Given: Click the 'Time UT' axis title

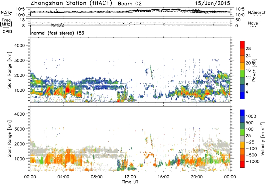Looking at the screenshot, I should coord(130,182).
